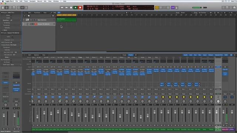The width and height of the screenshot is (237, 133).
Task: Toggle the Inspector icon in control bar
Action: tap(7, 7)
